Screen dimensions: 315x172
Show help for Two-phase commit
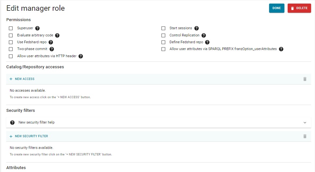click(x=51, y=49)
